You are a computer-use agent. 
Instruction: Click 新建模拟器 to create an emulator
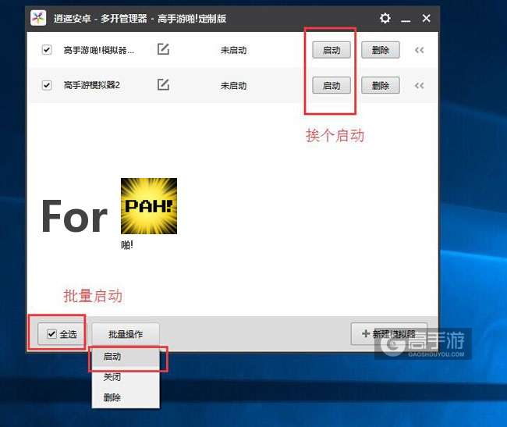[388, 334]
